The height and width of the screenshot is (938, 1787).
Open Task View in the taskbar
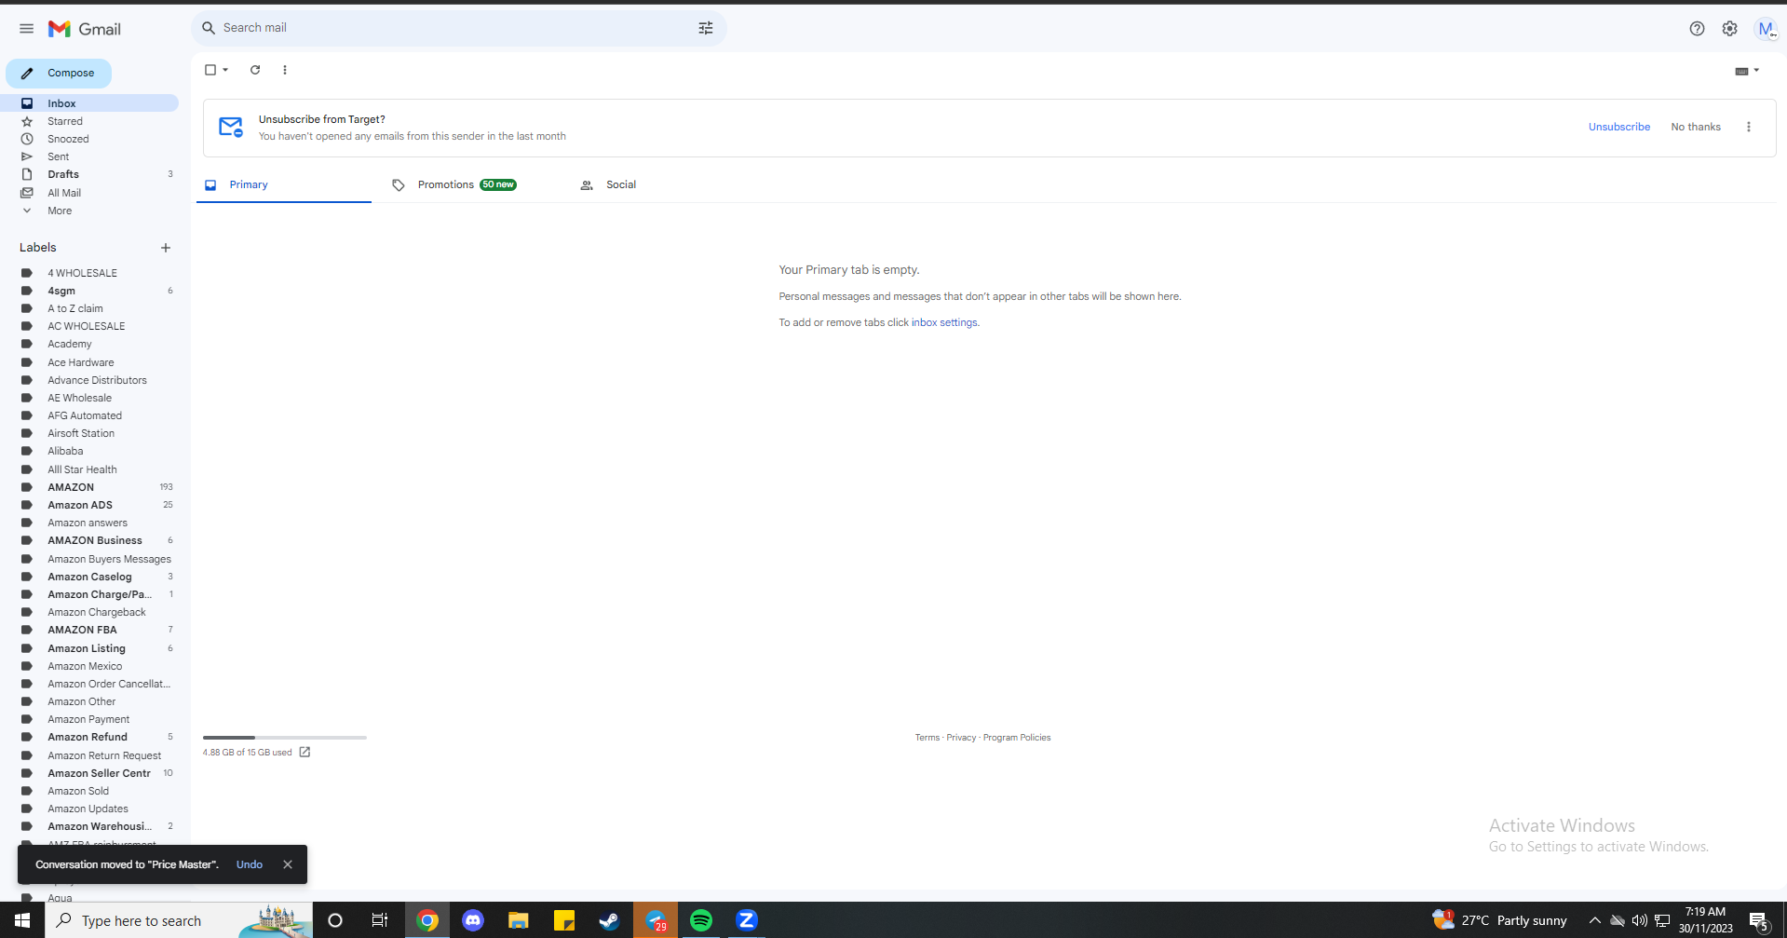pos(380,920)
